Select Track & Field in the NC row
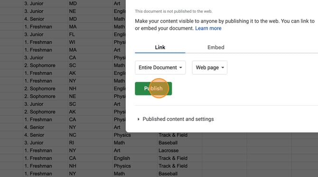318x177 pixels. (180, 135)
